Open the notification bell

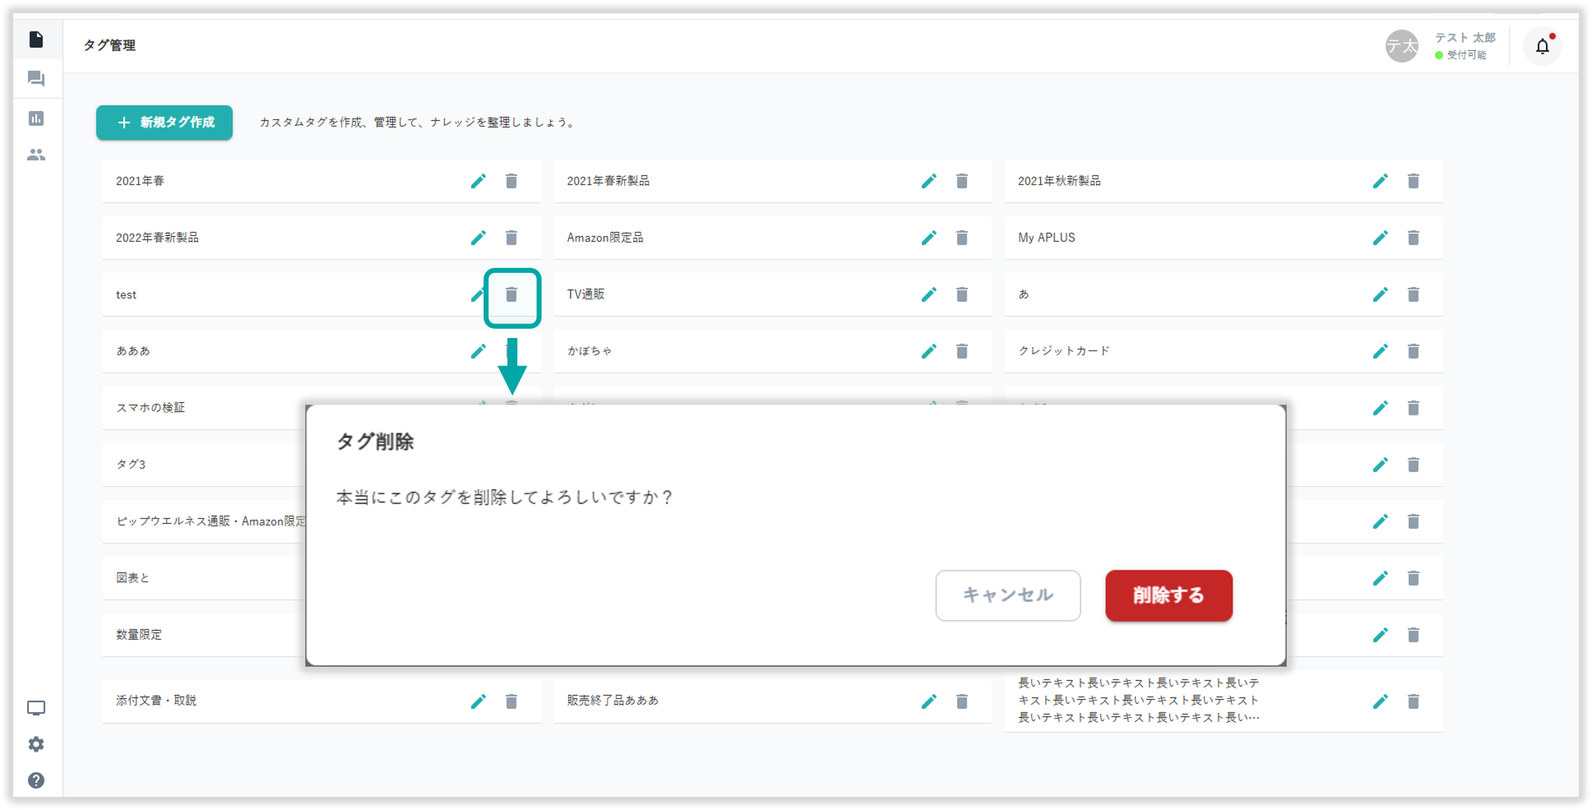[x=1542, y=46]
